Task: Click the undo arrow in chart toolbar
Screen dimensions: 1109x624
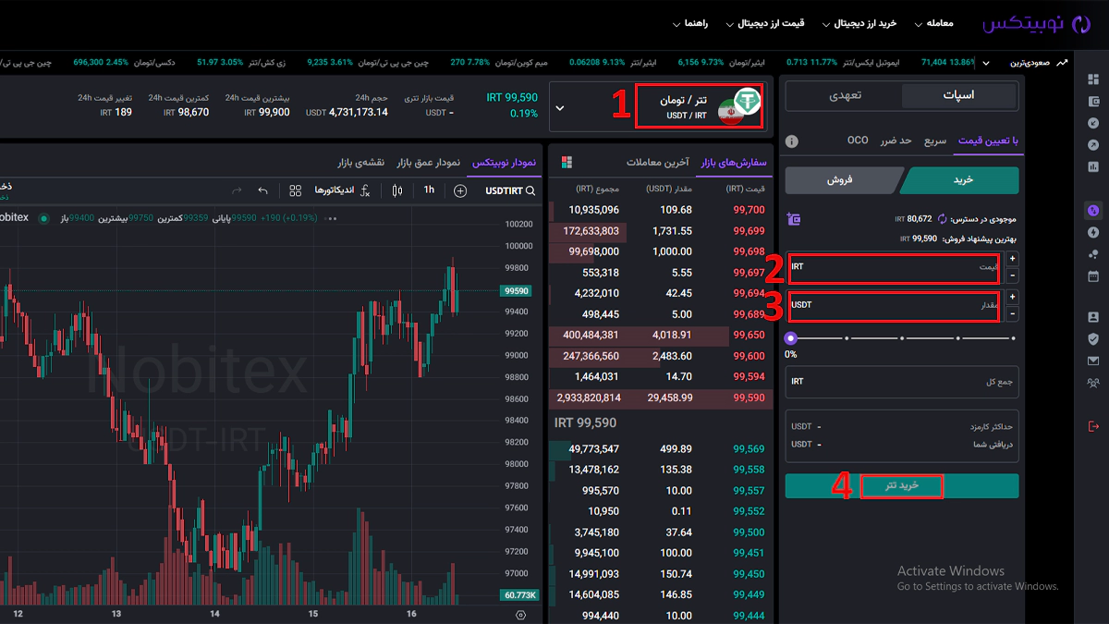Action: pyautogui.click(x=263, y=190)
